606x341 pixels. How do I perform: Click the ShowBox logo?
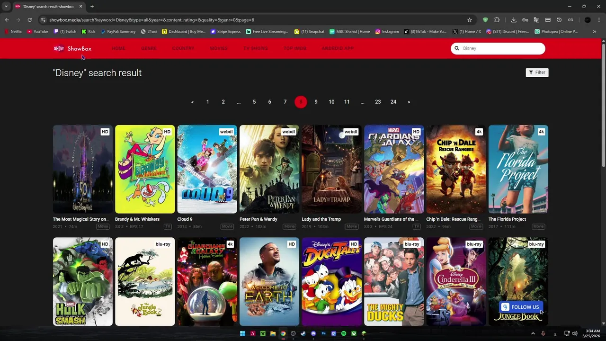[x=72, y=48]
